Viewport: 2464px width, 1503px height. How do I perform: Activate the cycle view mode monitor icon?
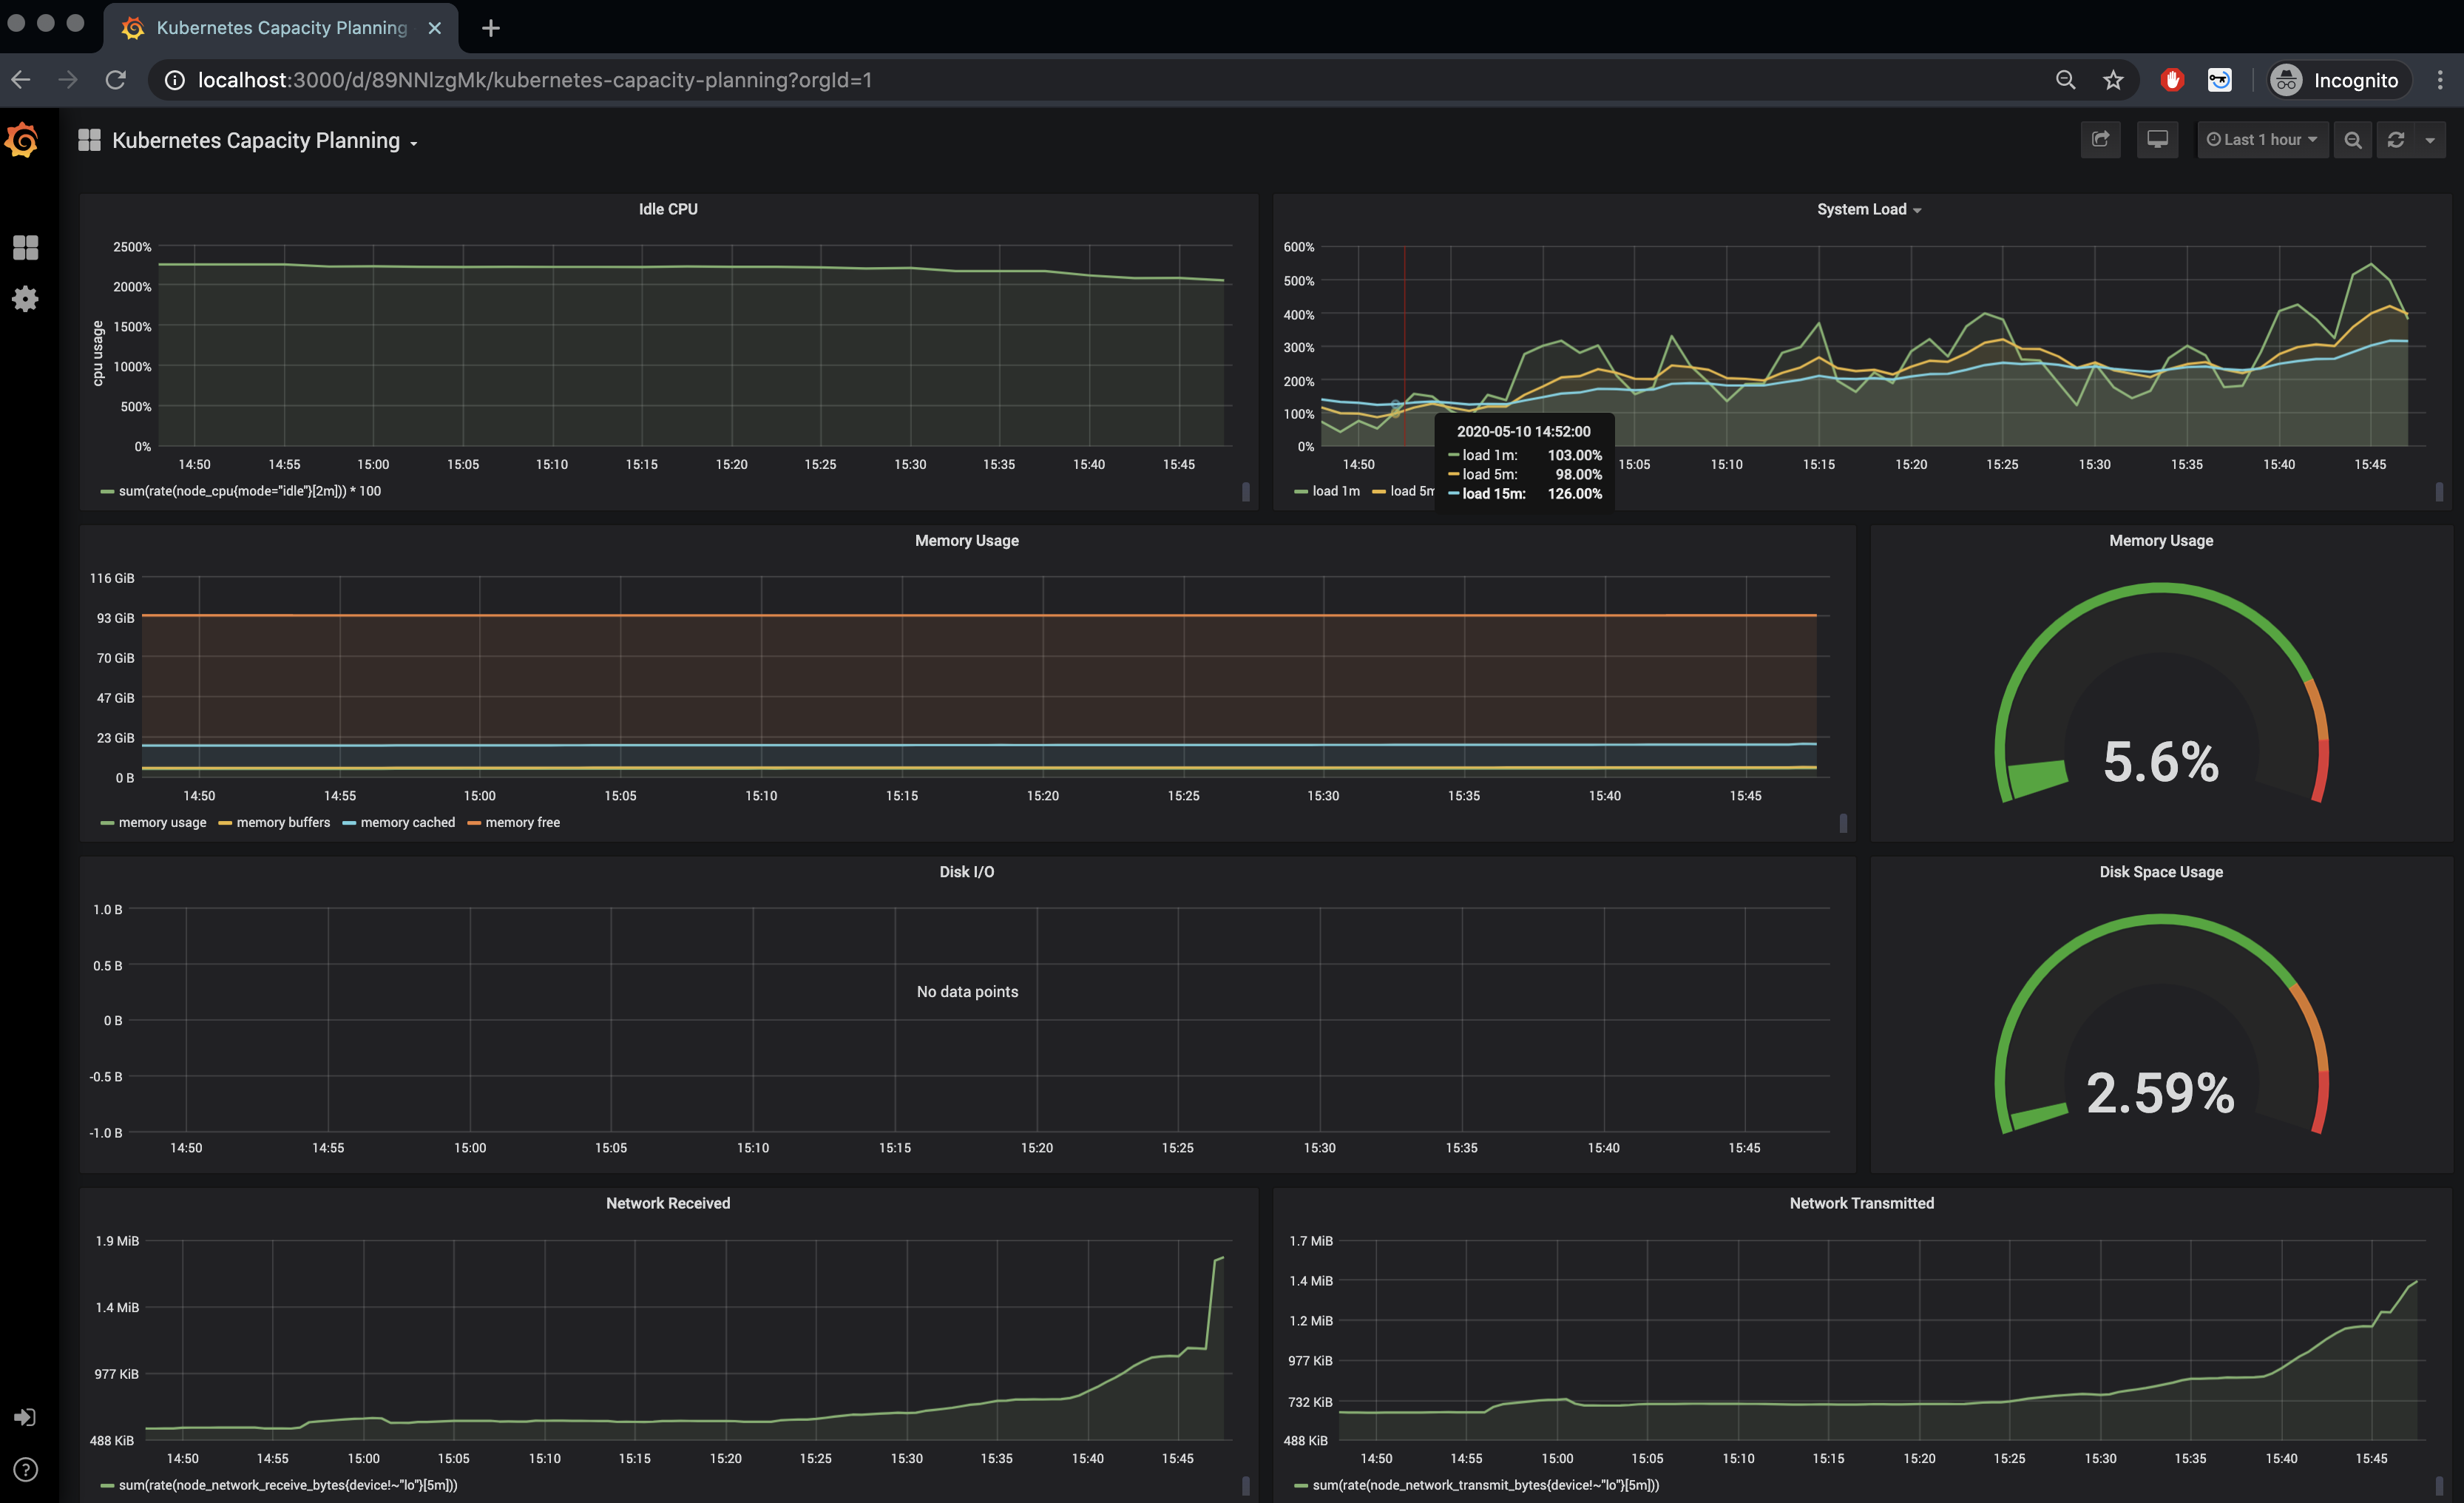coord(2157,140)
